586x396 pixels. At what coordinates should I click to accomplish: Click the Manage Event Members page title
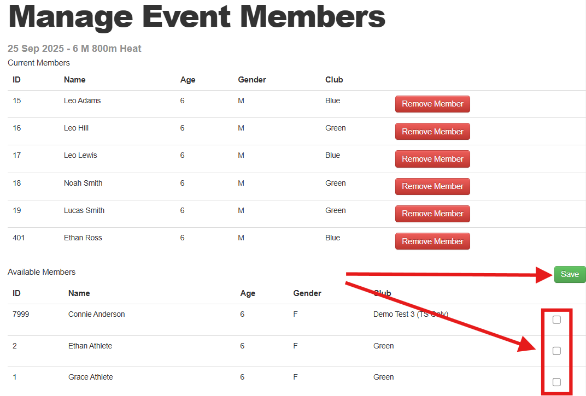(x=196, y=17)
